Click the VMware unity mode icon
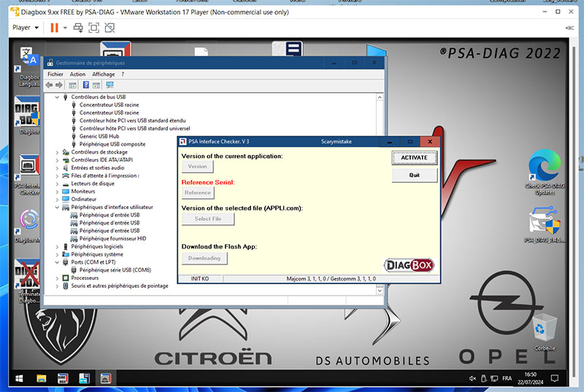The height and width of the screenshot is (392, 584). pos(109,28)
